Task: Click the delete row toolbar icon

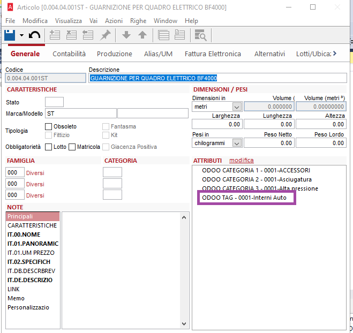Action: pos(71,35)
